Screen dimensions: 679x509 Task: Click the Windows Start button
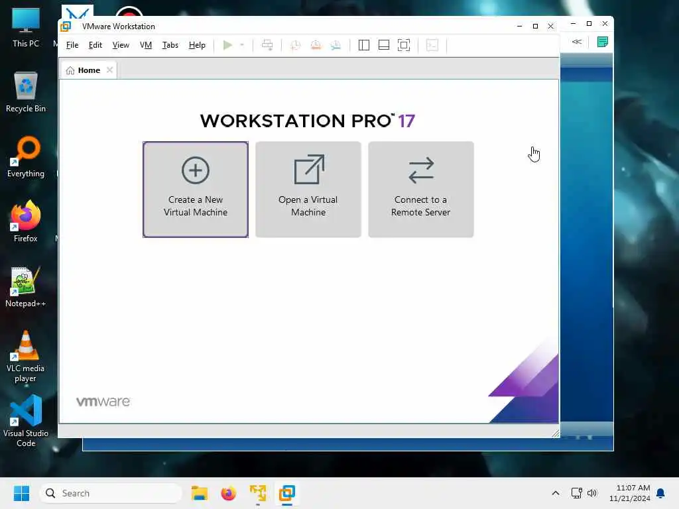(21, 493)
